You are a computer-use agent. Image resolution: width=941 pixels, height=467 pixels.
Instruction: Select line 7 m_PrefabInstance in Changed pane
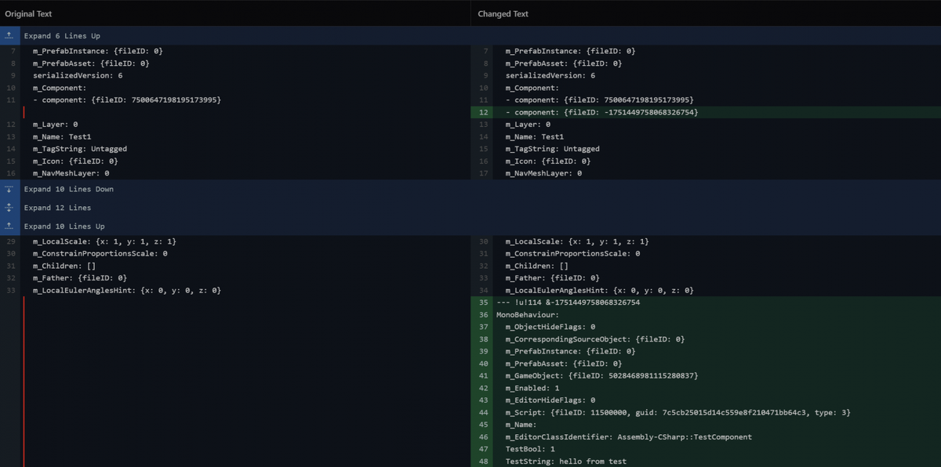coord(570,51)
